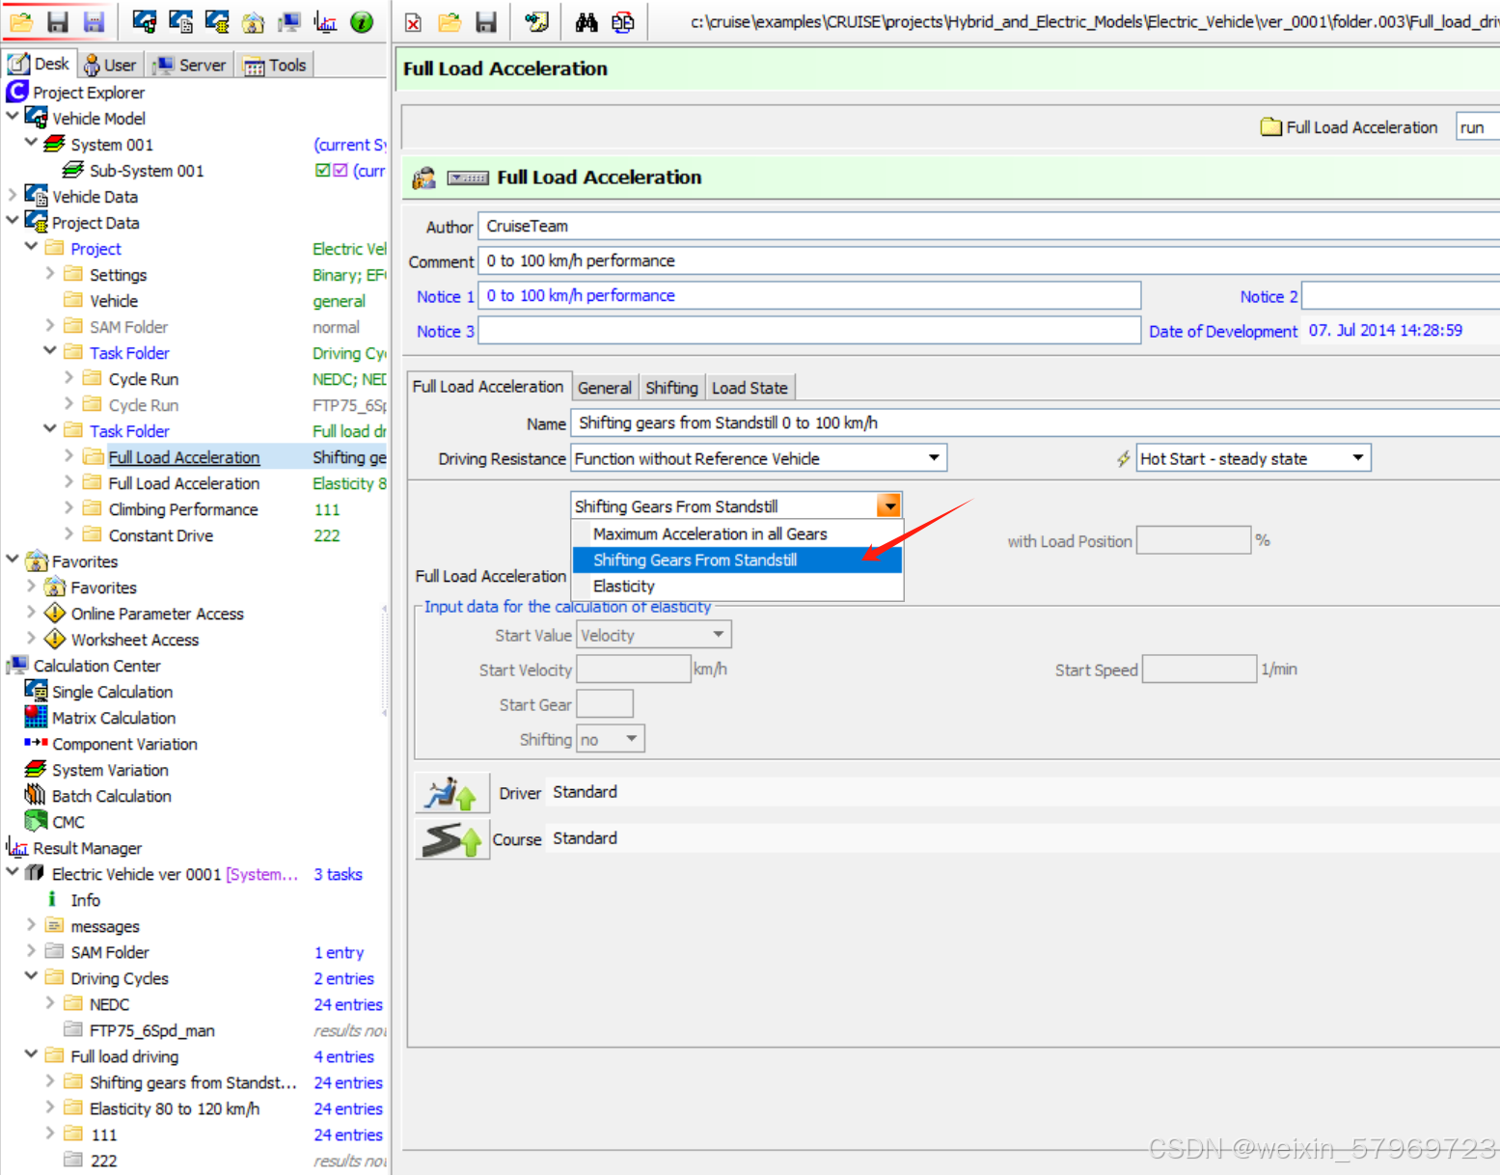Switch to the Shifting tab
Viewport: 1500px width, 1175px height.
(x=671, y=388)
